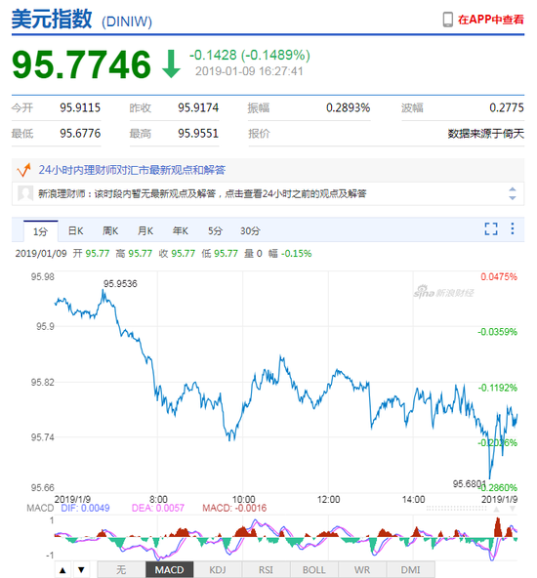
Task: Click the green down arrow price indicator
Action: (171, 64)
